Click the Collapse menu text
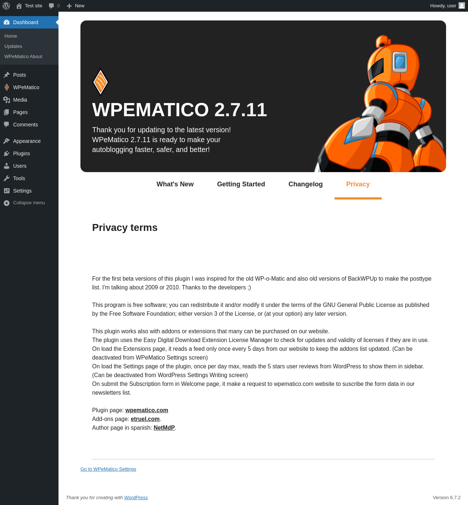This screenshot has width=468, height=505. [29, 203]
